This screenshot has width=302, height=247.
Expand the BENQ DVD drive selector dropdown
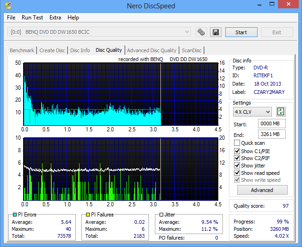[x=99, y=32]
